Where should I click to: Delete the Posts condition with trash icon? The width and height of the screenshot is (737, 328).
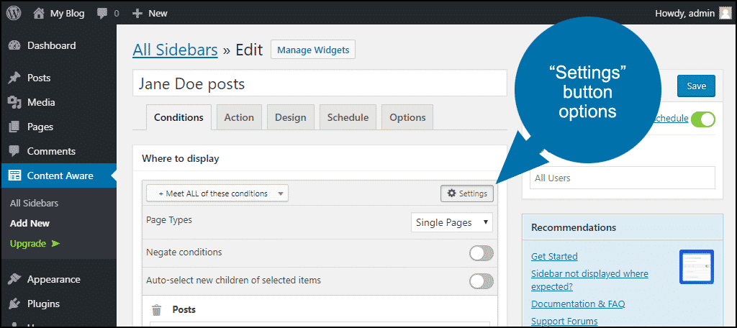point(156,310)
